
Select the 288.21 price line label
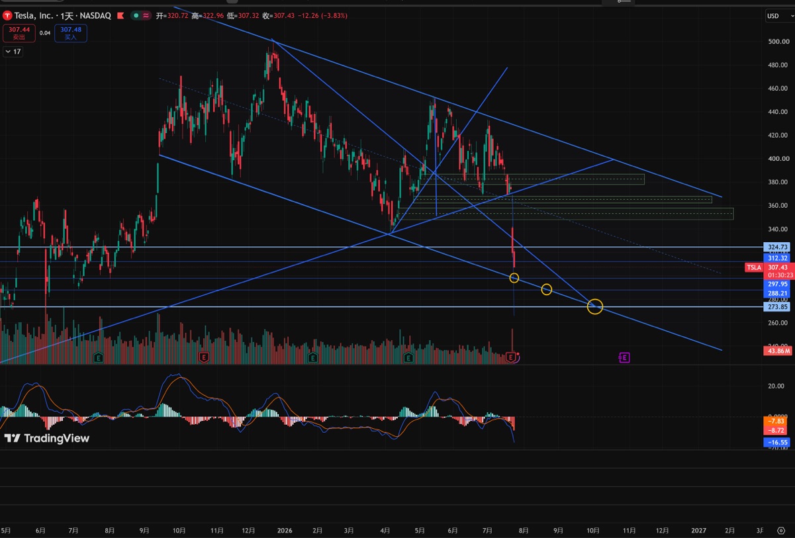(776, 293)
